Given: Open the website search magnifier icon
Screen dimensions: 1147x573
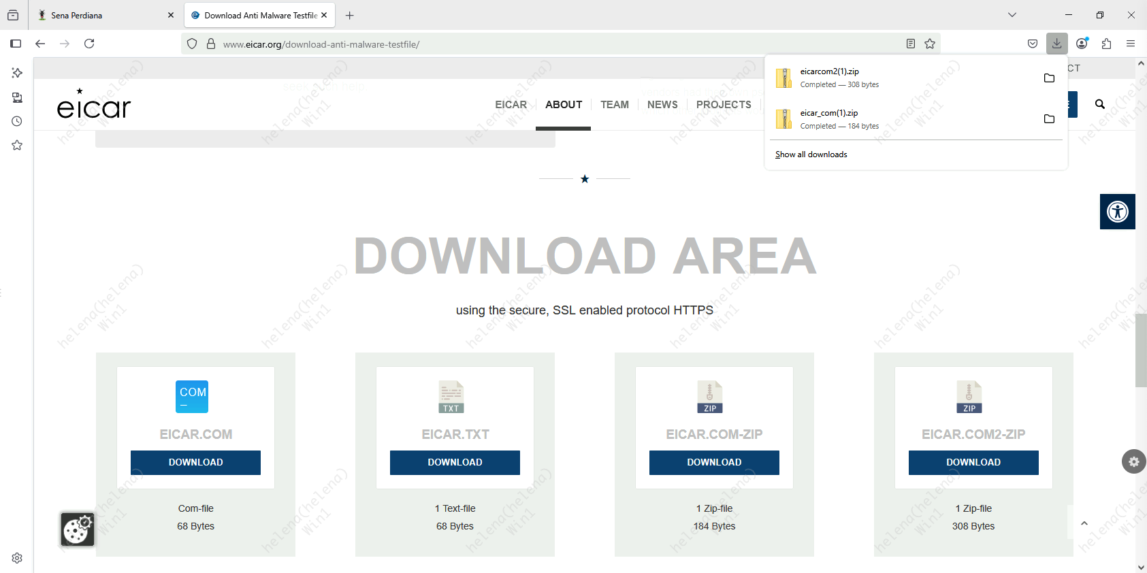Looking at the screenshot, I should click(x=1099, y=104).
